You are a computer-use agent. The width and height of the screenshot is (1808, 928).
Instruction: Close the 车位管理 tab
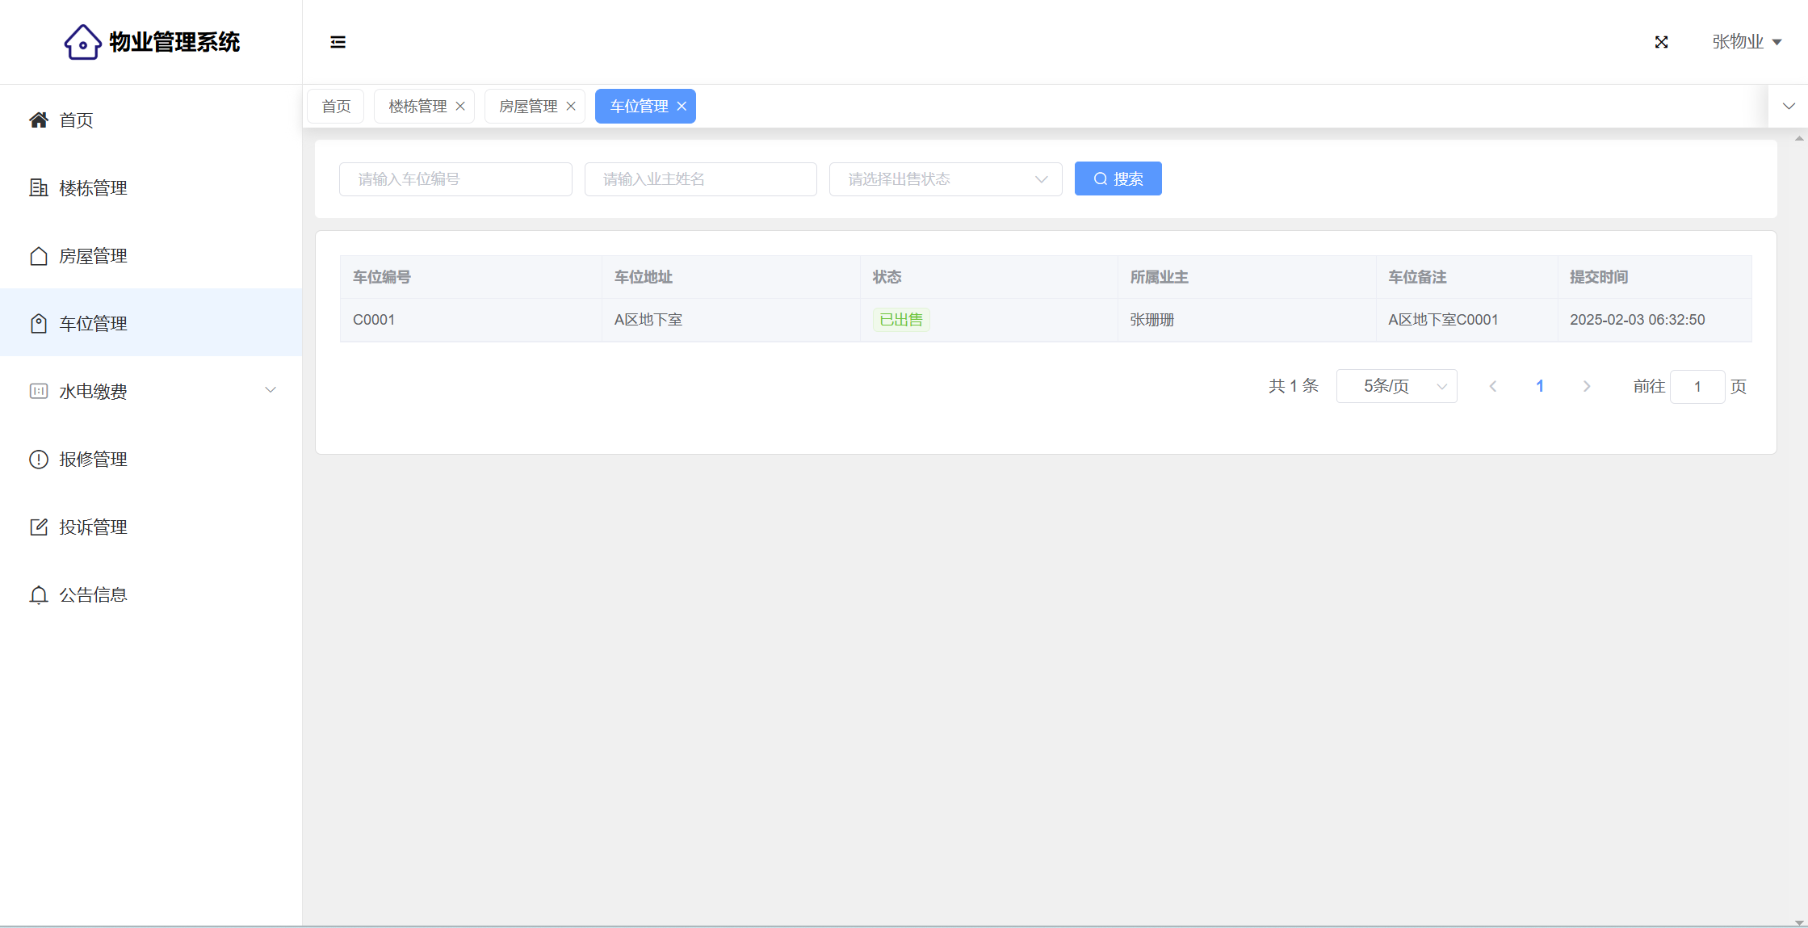tap(682, 107)
